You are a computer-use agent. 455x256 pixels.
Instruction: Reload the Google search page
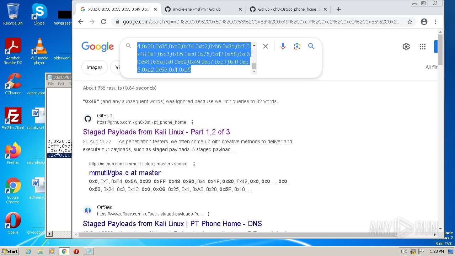coord(103,22)
